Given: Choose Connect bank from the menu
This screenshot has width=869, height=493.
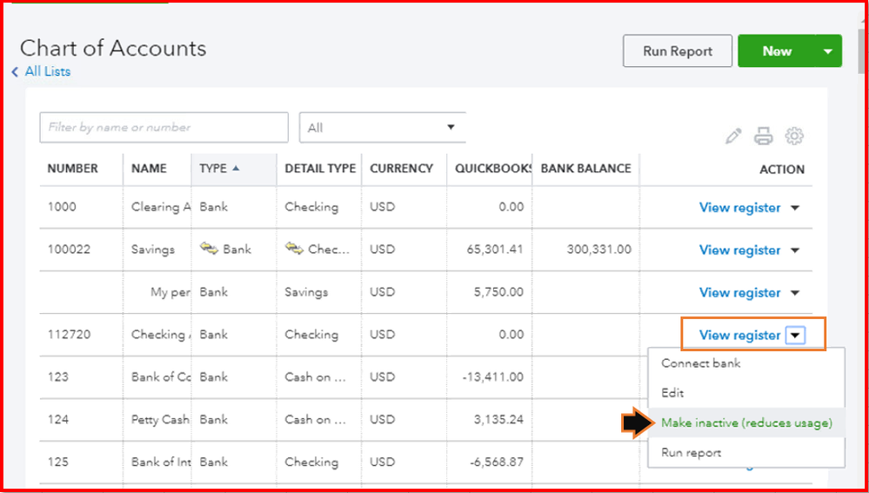Looking at the screenshot, I should [700, 363].
